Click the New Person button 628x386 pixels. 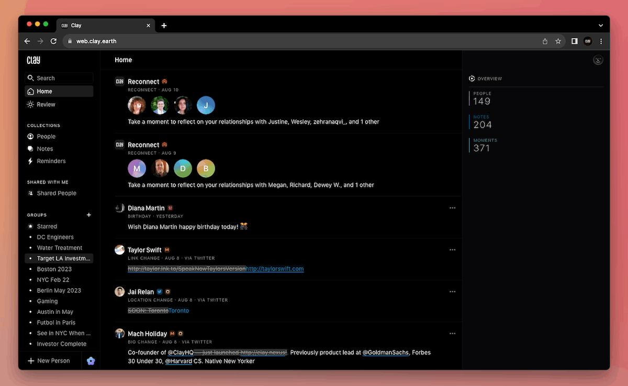tap(49, 361)
